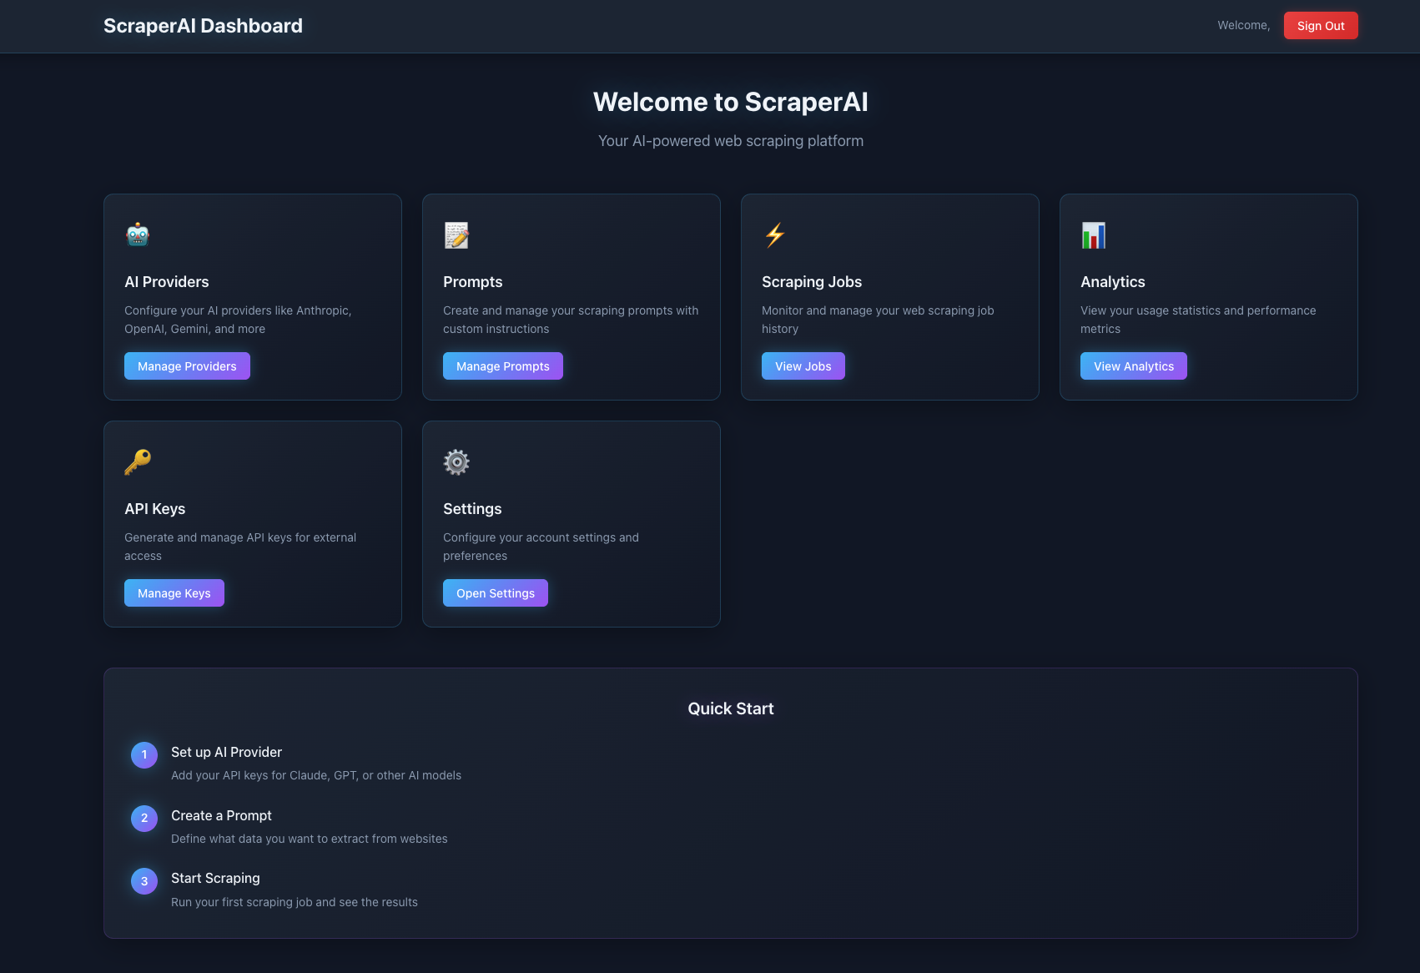Viewport: 1420px width, 973px height.
Task: Select the lightning bolt icon for Scraping Jobs
Action: pyautogui.click(x=773, y=235)
